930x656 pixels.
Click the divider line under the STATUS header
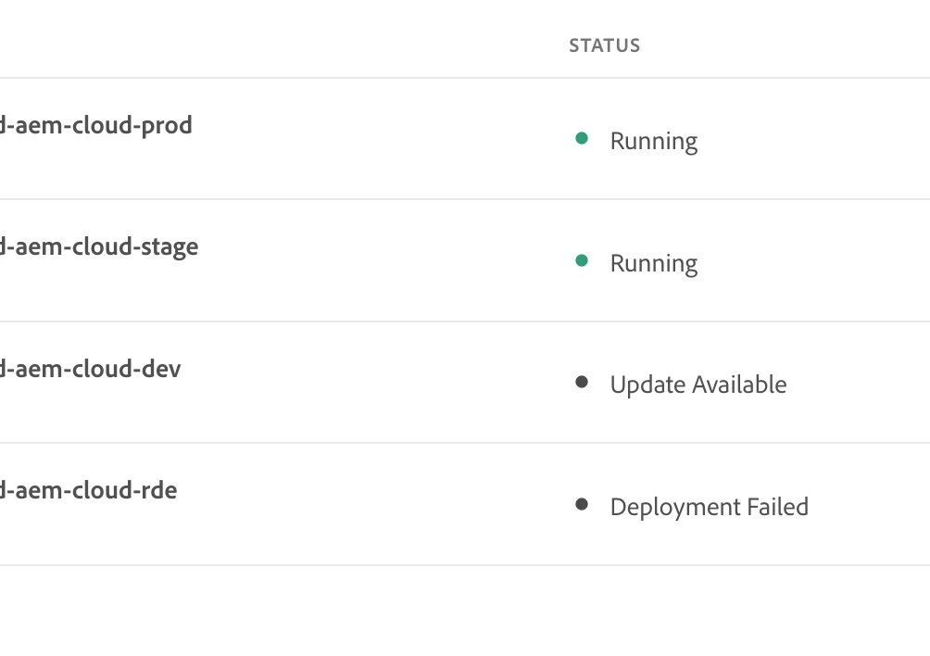pyautogui.click(x=604, y=78)
